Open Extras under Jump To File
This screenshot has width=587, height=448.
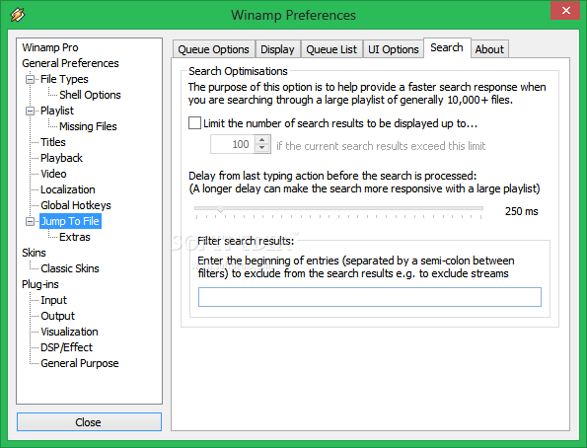pos(75,237)
